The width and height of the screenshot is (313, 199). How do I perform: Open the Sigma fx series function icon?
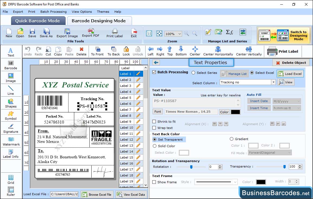(x=229, y=32)
